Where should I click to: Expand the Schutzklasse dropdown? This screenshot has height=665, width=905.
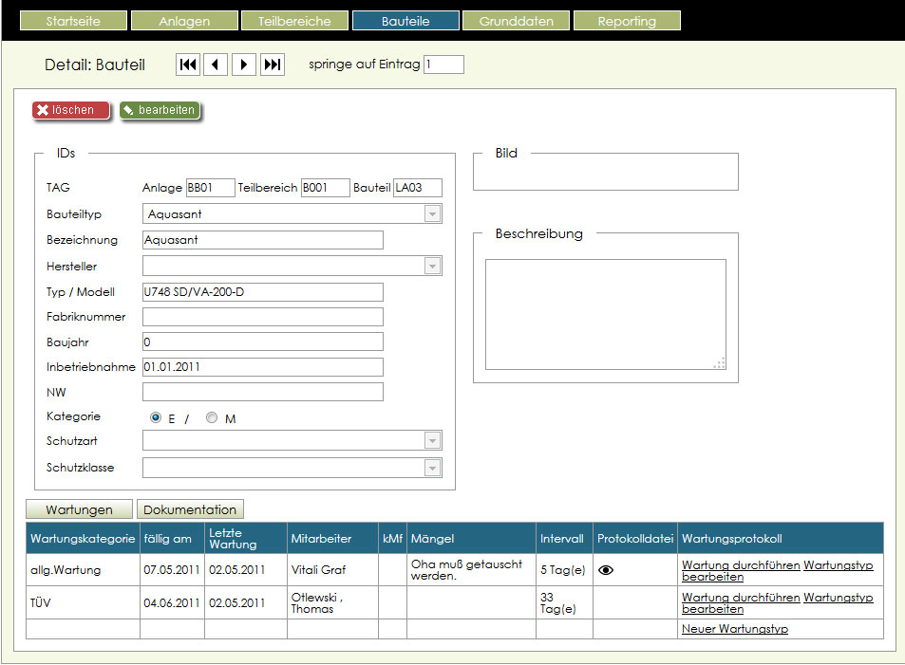433,468
